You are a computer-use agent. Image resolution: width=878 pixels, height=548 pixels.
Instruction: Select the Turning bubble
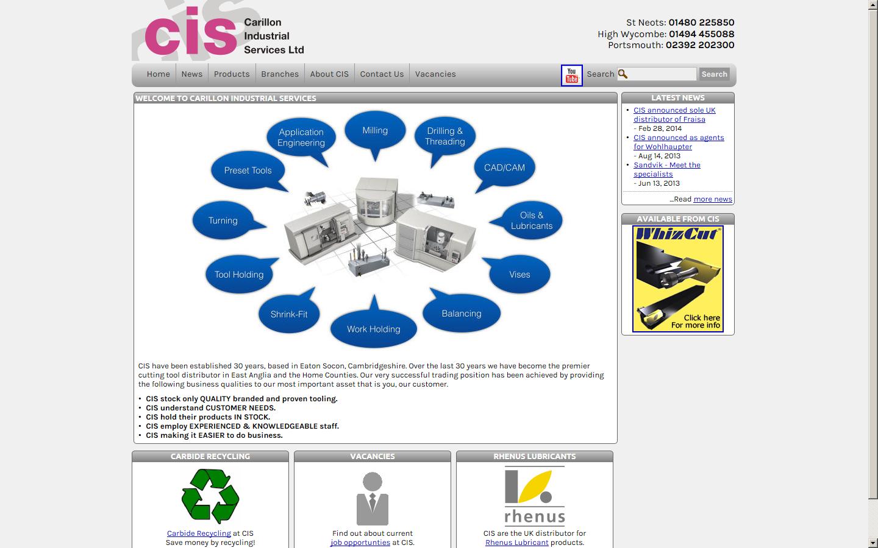[x=222, y=220]
